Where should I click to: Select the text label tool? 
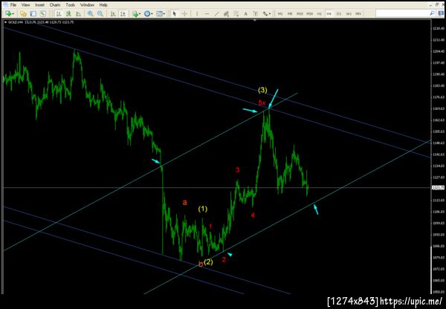[256, 13]
